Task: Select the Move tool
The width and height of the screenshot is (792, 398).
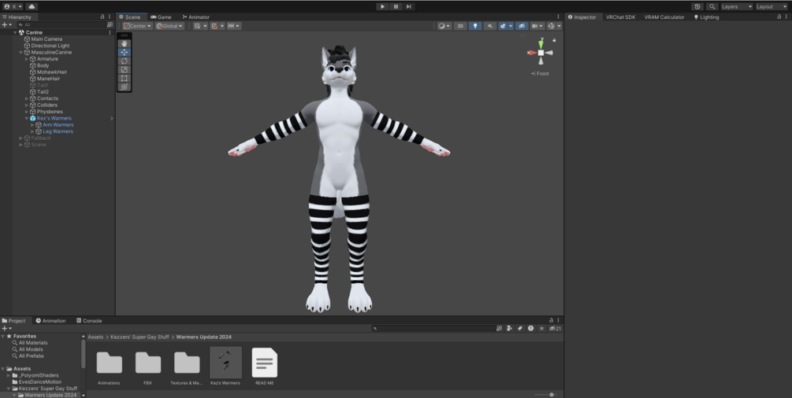Action: click(125, 53)
